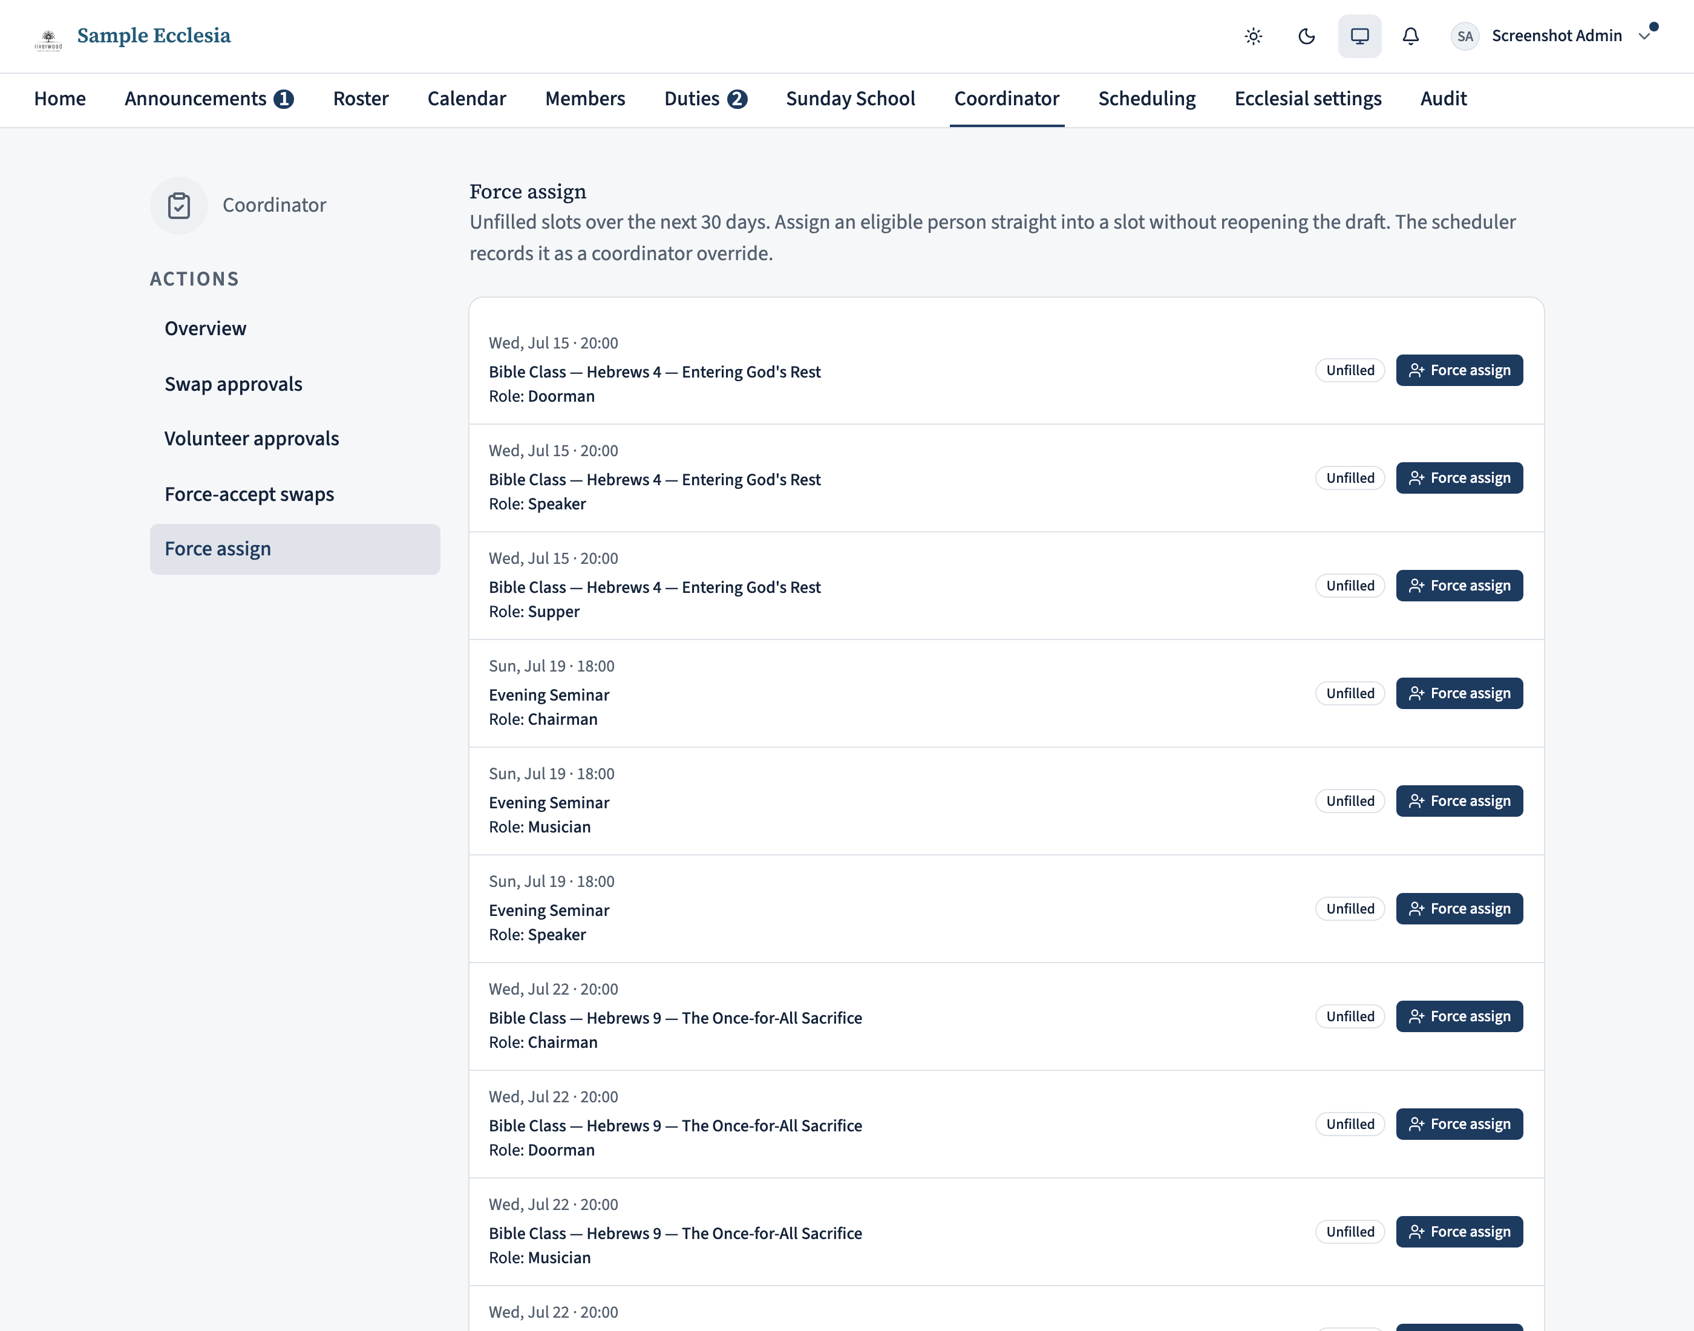The image size is (1694, 1331).
Task: Click the 'Coordinator' sidebar title text
Action: 274,205
